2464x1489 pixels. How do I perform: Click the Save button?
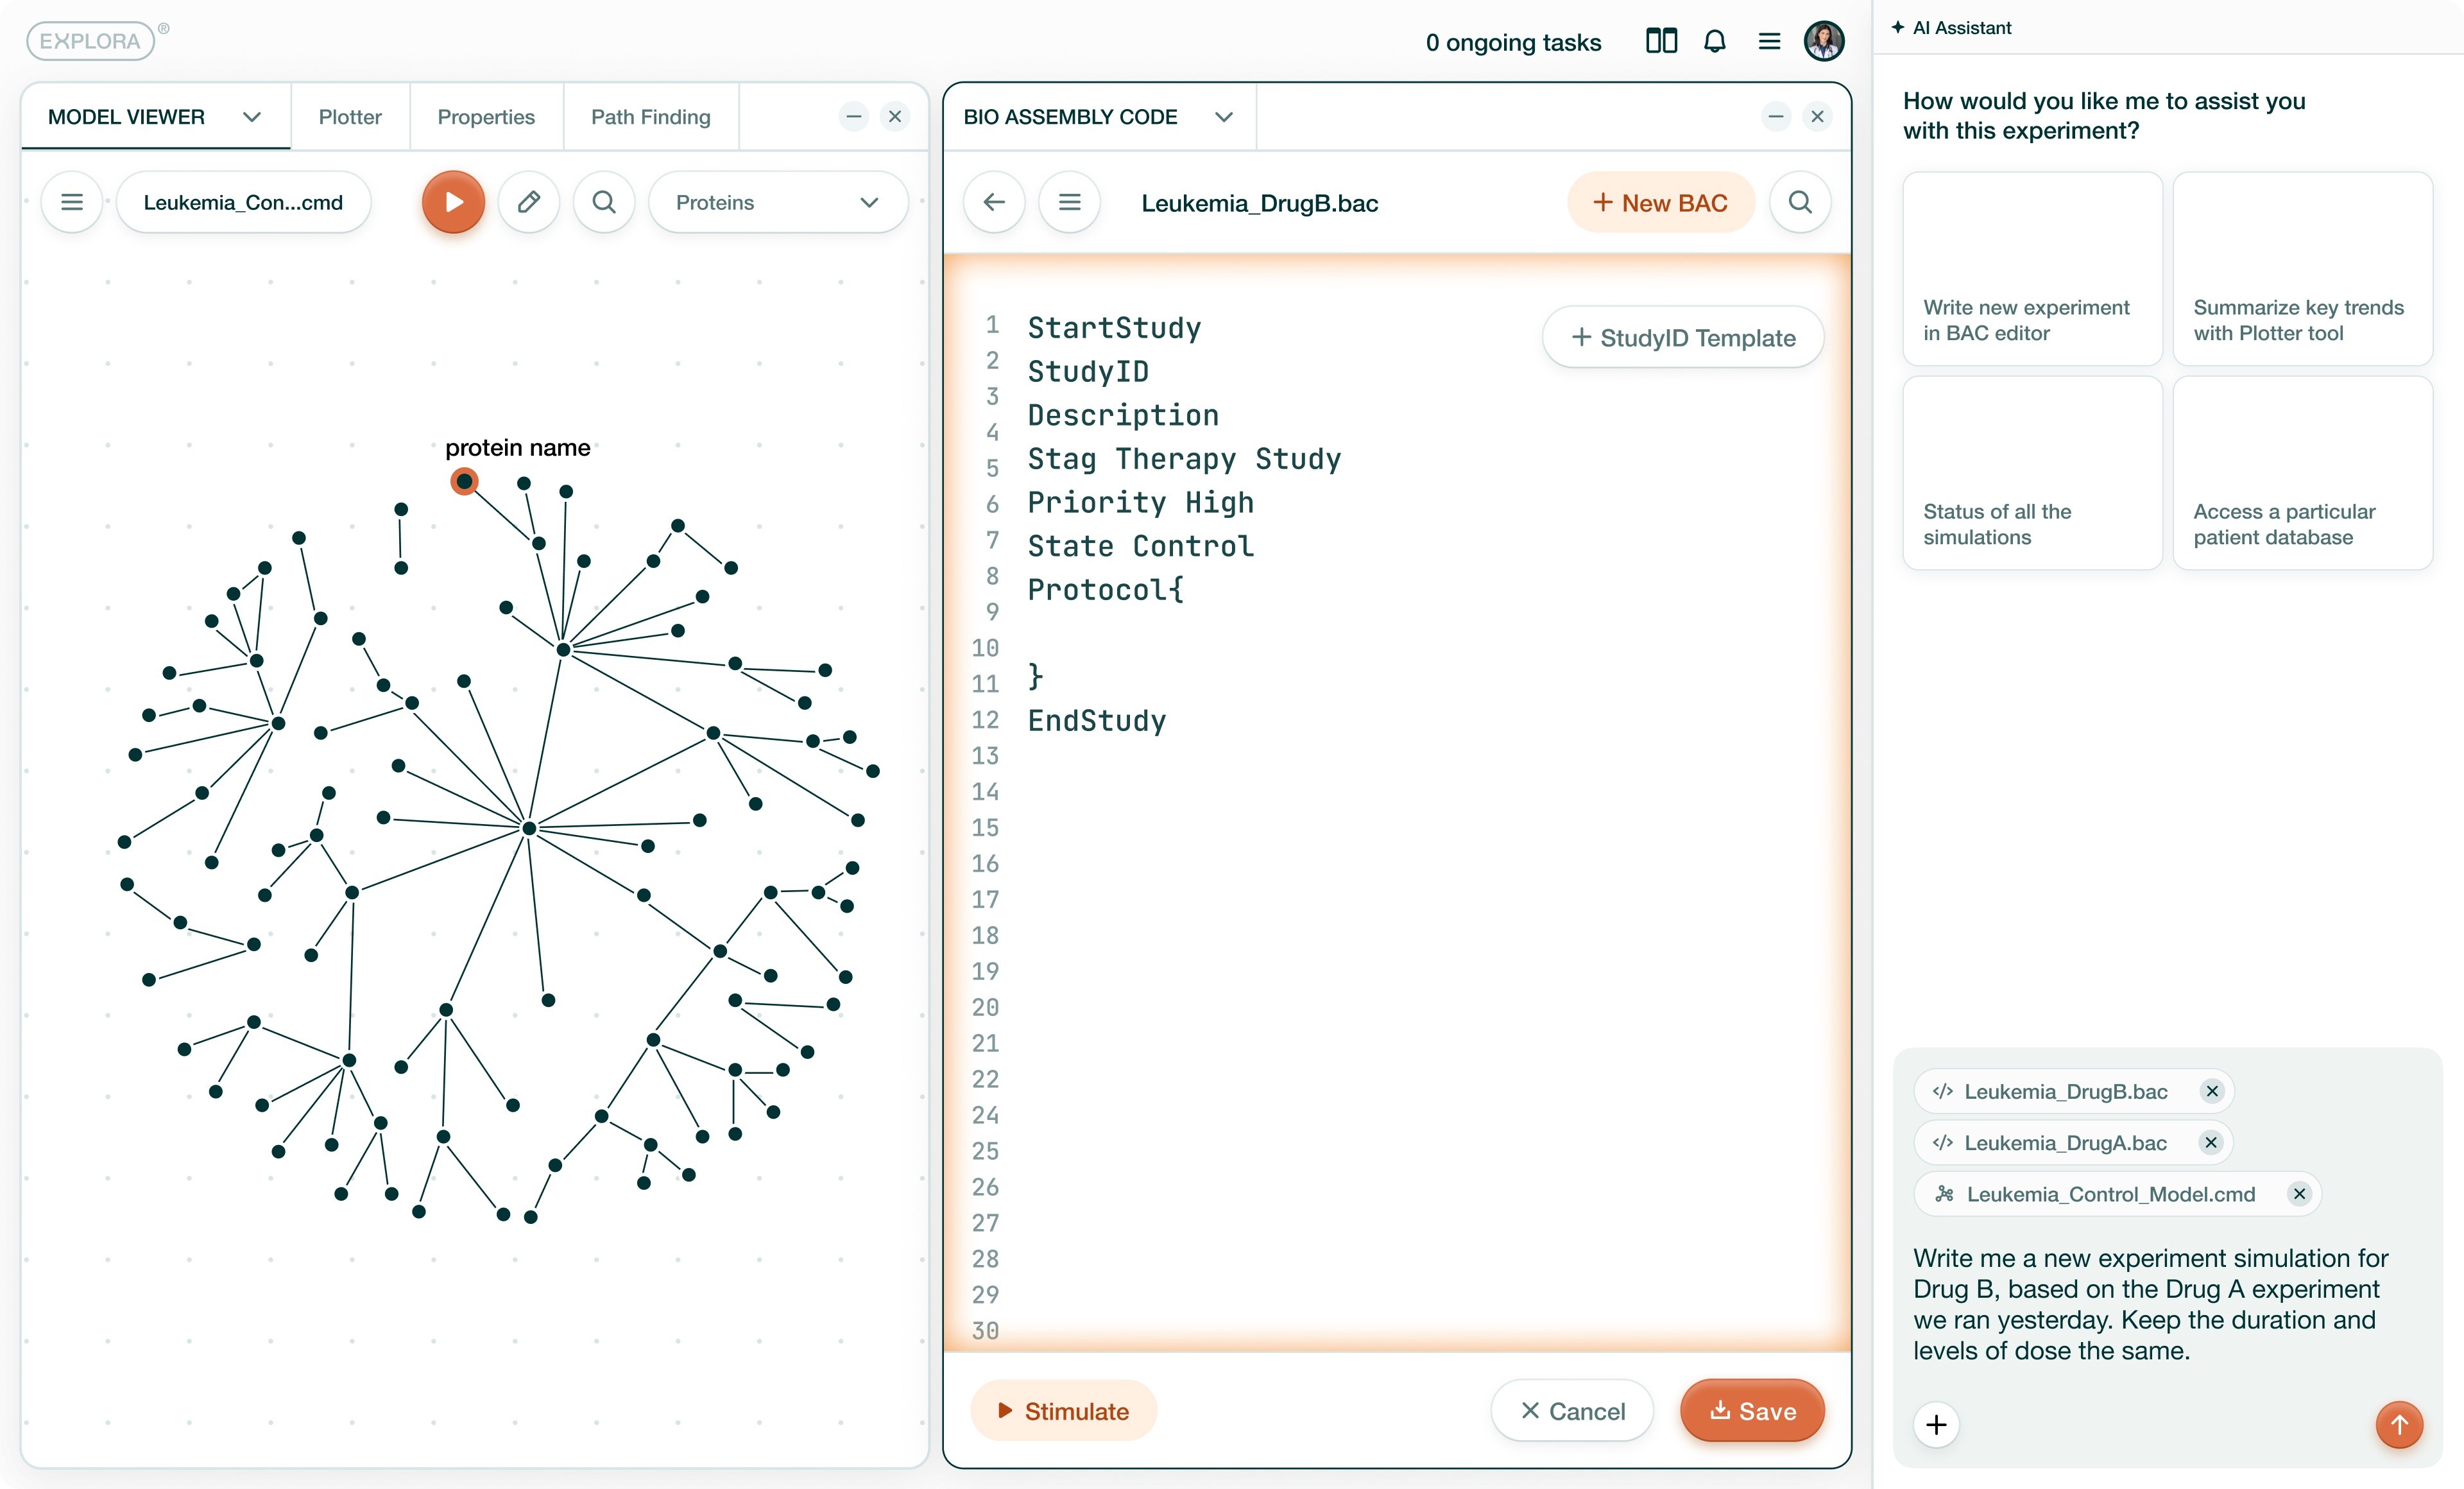(1752, 1410)
